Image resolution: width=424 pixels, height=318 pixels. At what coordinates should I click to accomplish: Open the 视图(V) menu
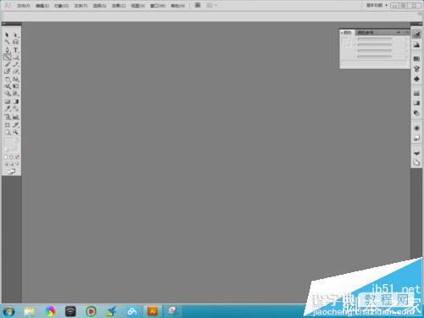tap(137, 5)
